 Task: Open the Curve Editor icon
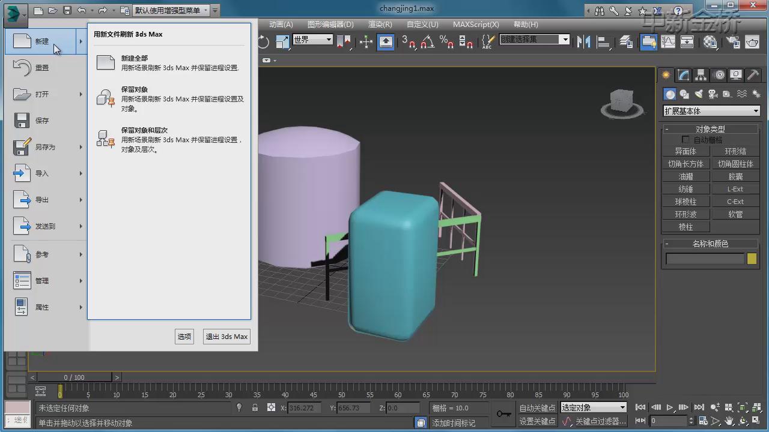[667, 41]
